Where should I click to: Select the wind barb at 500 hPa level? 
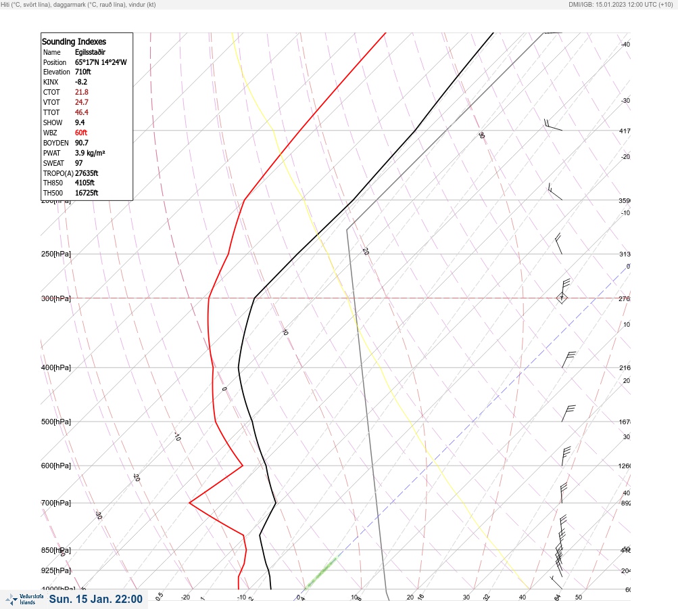pyautogui.click(x=568, y=413)
